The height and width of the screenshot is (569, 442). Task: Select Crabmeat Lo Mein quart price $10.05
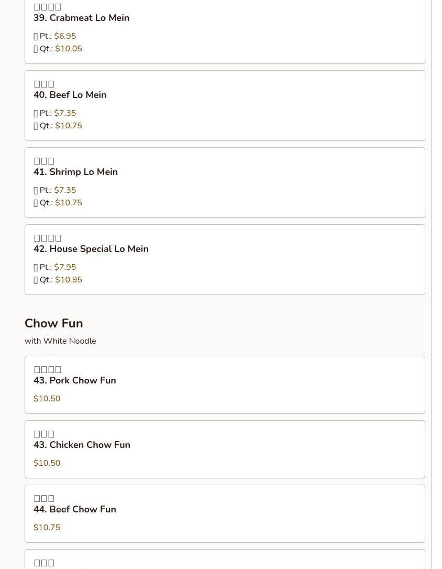tap(68, 49)
